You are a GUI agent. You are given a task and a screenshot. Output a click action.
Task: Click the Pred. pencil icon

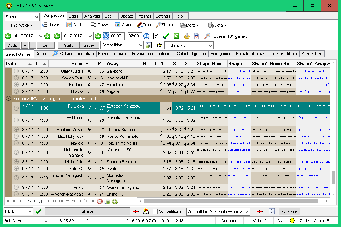(140, 25)
